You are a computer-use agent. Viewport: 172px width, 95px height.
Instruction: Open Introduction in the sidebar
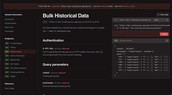click(x=10, y=19)
